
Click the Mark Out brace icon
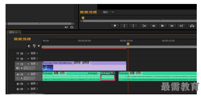pyautogui.click(x=133, y=26)
